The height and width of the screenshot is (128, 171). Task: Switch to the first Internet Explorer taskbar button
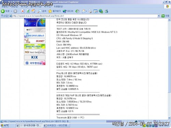[29, 126]
